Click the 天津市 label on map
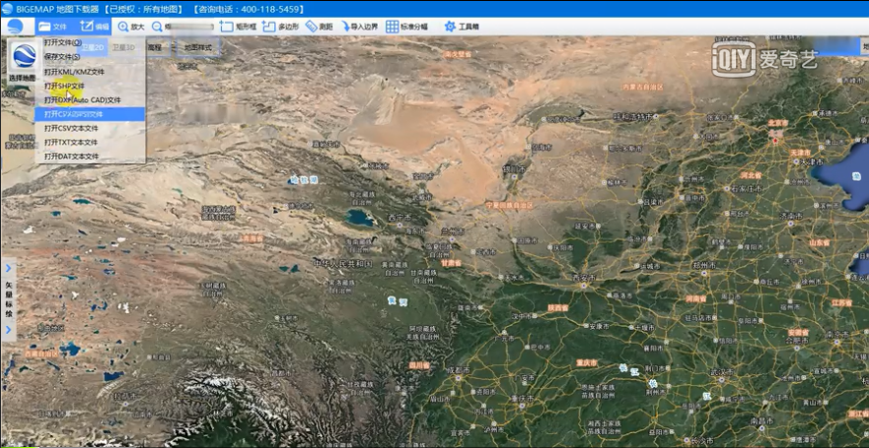869x448 pixels. (x=801, y=152)
